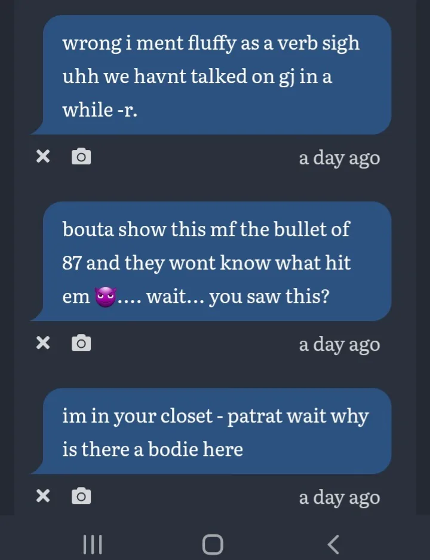Screen dimensions: 430x560
Task: Tap camera icon under 'bullet of 87' message
Action: point(81,343)
